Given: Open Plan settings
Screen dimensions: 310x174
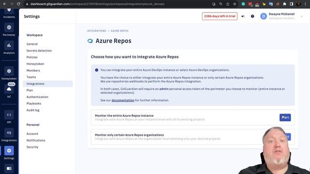Looking at the screenshot, I should tap(30, 90).
